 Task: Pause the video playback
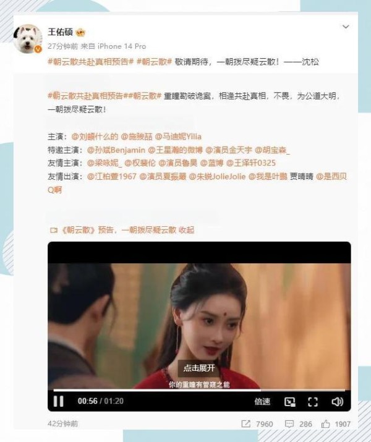[58, 401]
